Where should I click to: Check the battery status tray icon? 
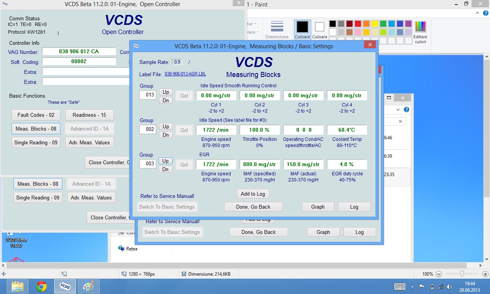(432, 286)
